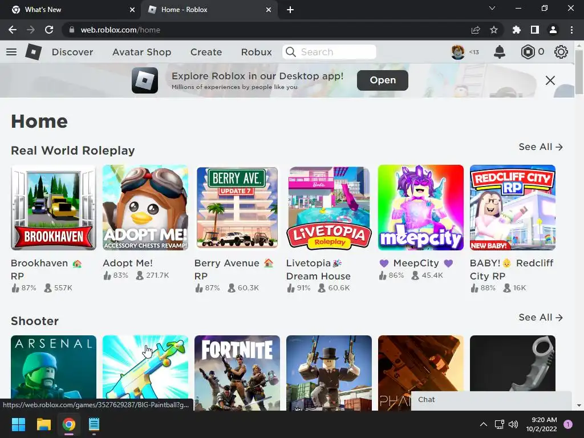
Task: Click the address bar URL
Action: tap(120, 30)
